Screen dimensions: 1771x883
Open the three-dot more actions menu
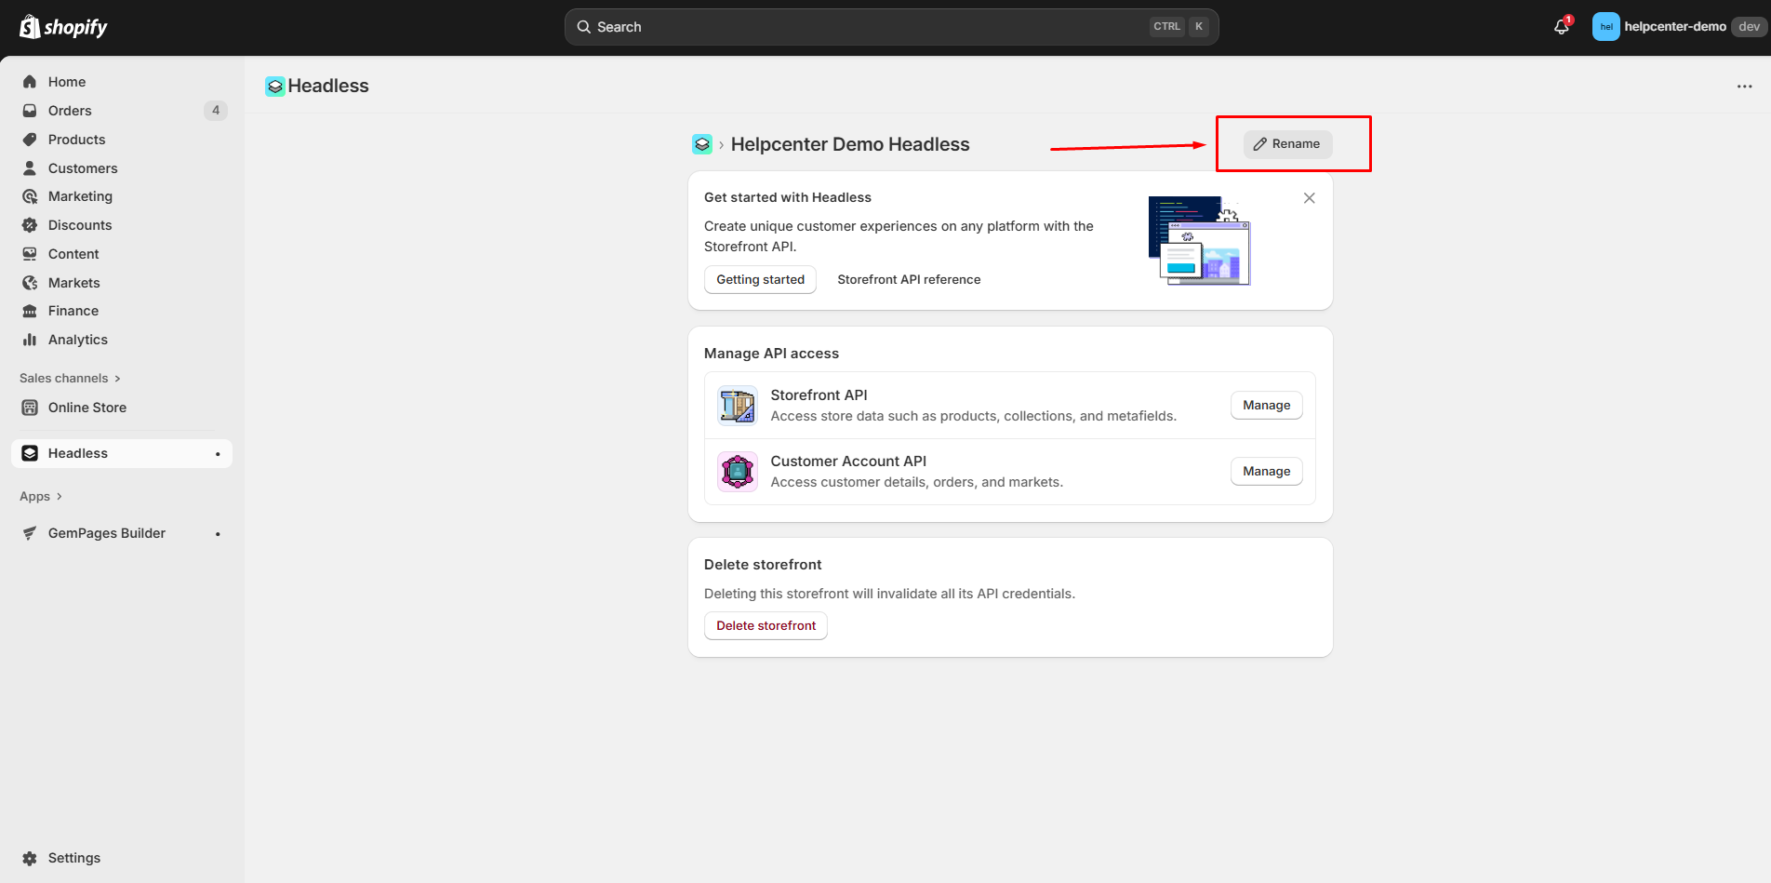pyautogui.click(x=1744, y=87)
